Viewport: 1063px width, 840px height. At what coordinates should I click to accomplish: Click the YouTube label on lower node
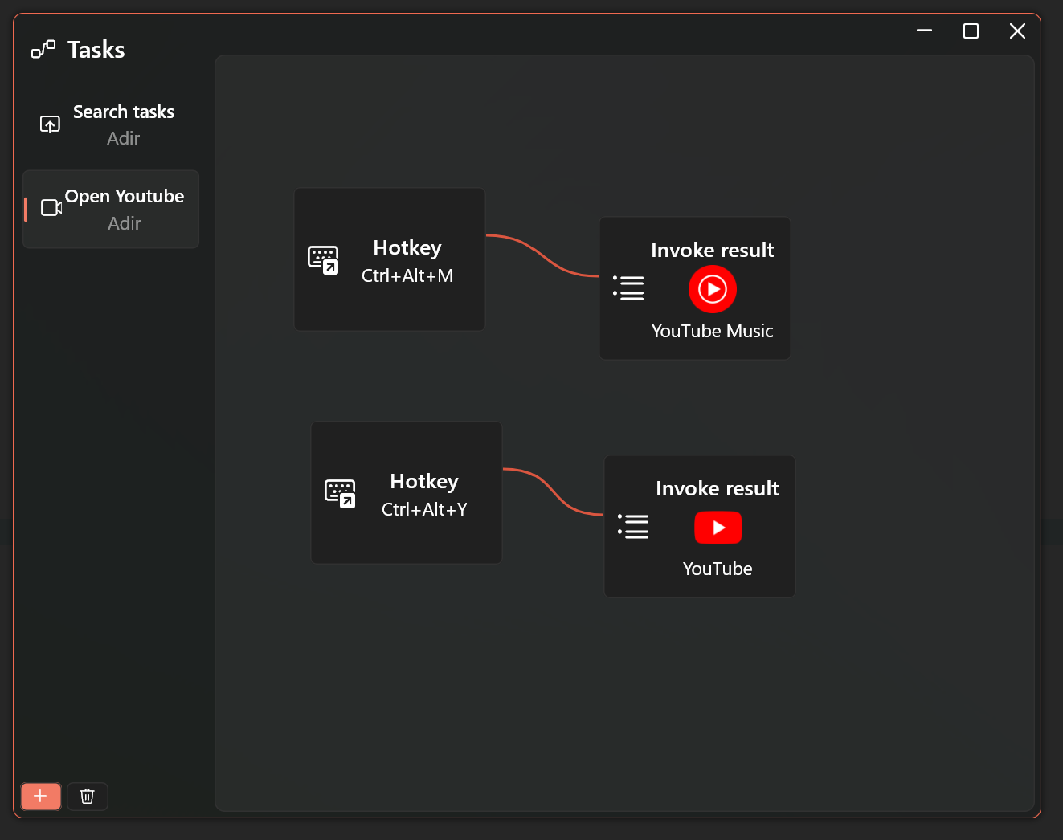pyautogui.click(x=718, y=569)
